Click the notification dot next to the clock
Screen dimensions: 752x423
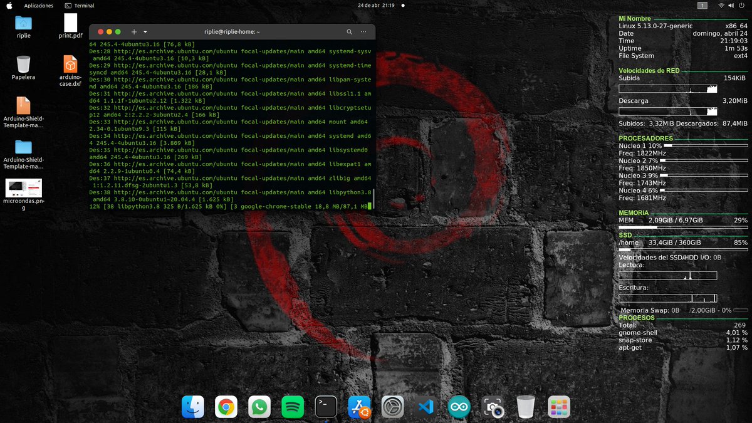[x=402, y=5]
